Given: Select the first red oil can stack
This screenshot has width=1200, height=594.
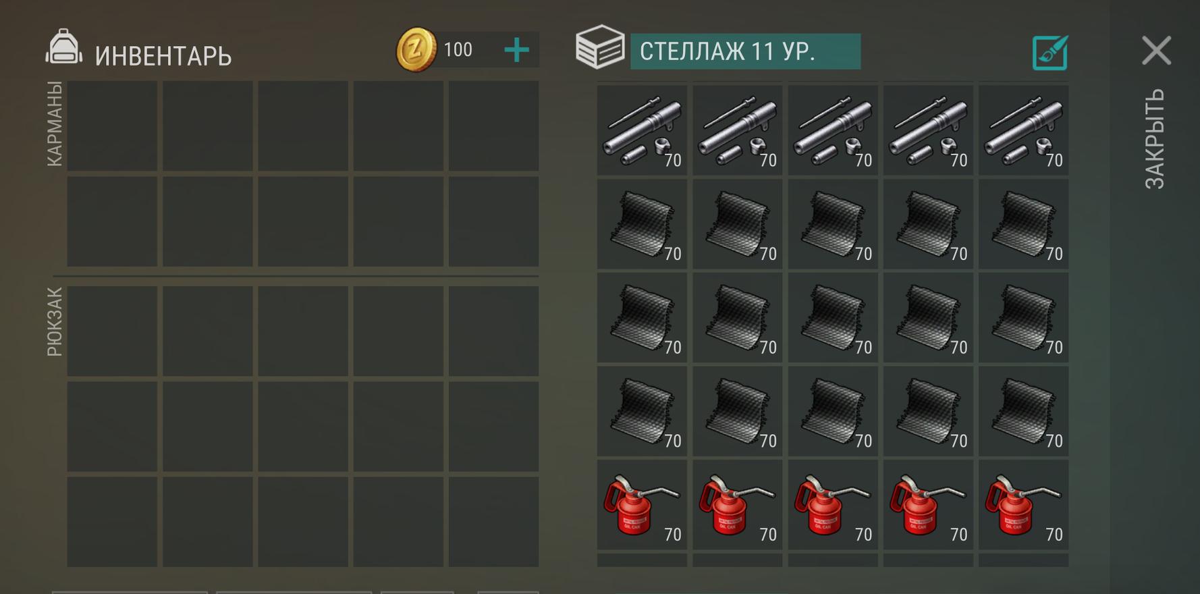Looking at the screenshot, I should (642, 504).
